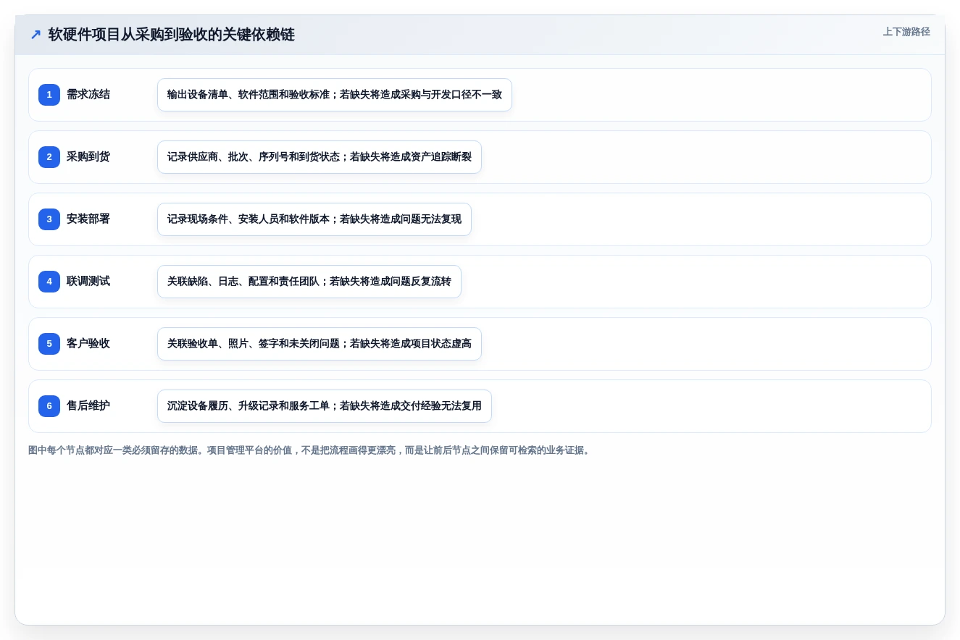This screenshot has height=640, width=960.
Task: Click the 客户验收 step label
Action: click(x=88, y=344)
